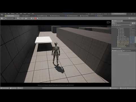Screen dimensions: 136x102
Task: Click the Save level icon in toolbar
Action: coord(2,18)
